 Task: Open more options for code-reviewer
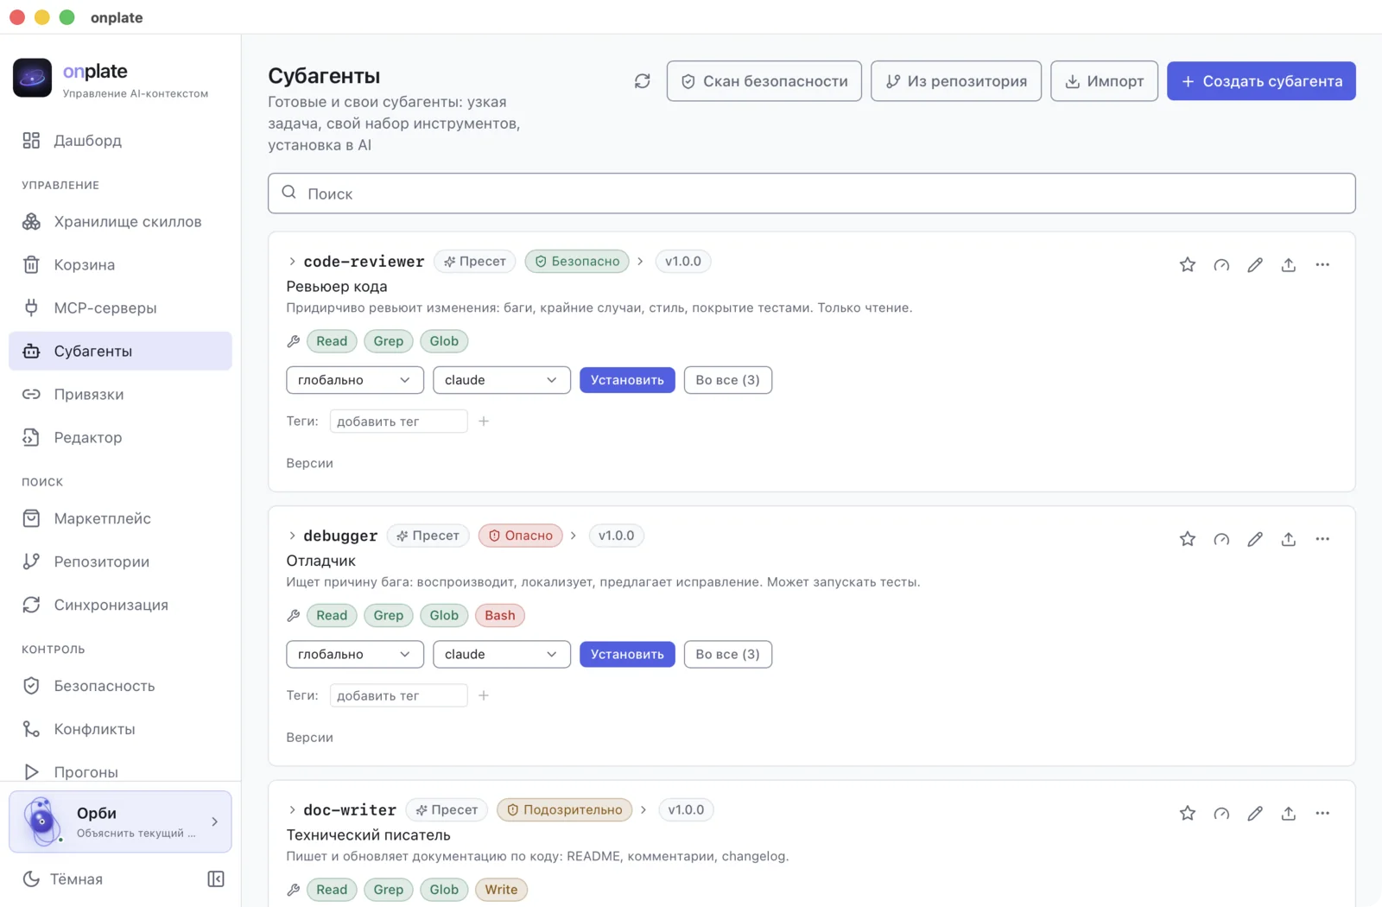[1322, 265]
